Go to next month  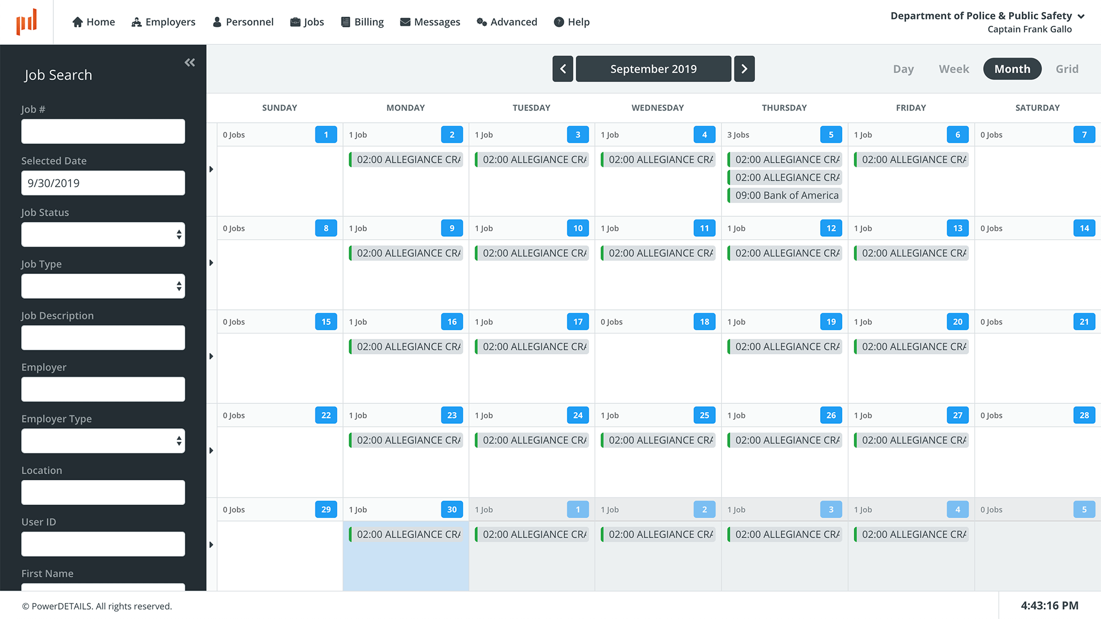coord(744,69)
